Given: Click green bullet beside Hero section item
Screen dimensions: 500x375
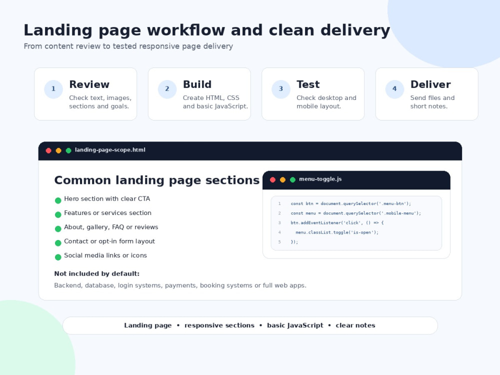Looking at the screenshot, I should tap(58, 200).
